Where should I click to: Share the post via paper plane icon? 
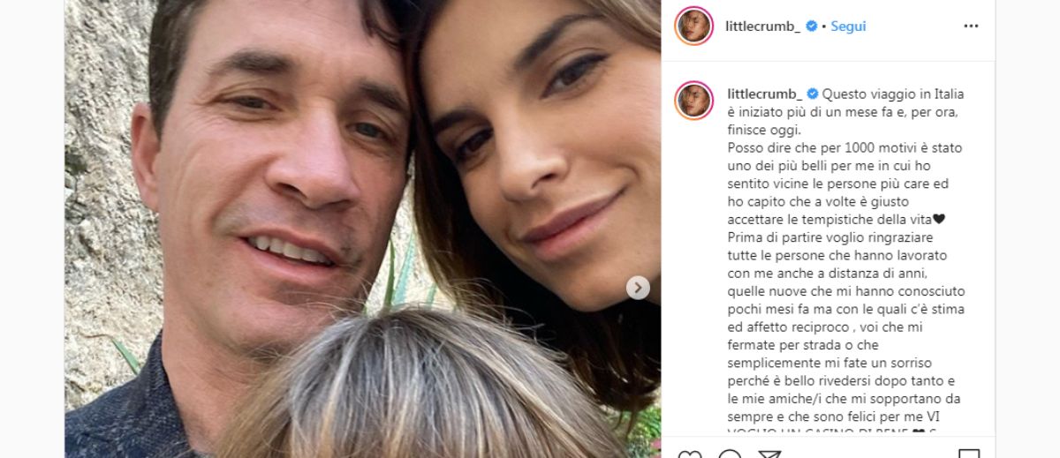click(x=769, y=454)
